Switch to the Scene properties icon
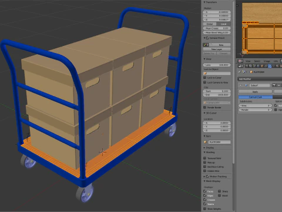The image size is (282, 212). click(254, 66)
